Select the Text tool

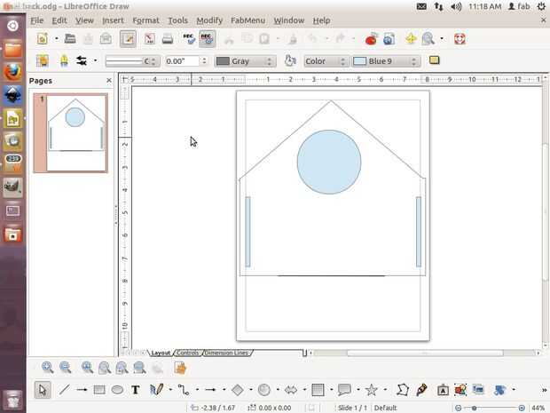tap(136, 390)
